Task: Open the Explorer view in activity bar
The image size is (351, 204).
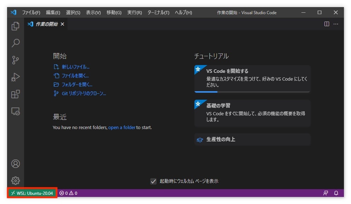Action: (16, 26)
